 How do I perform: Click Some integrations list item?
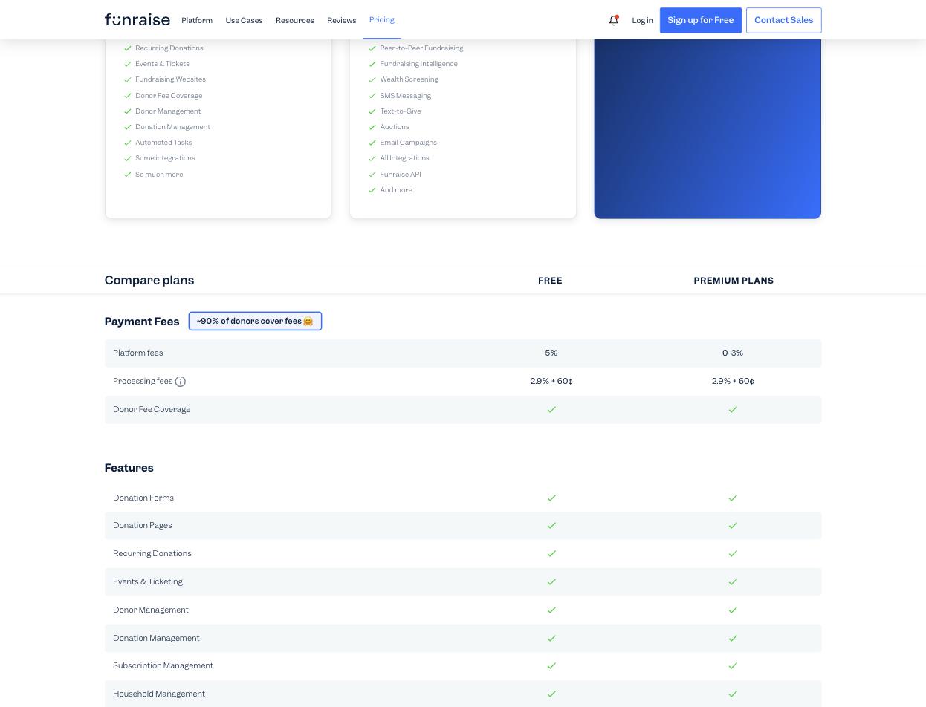pyautogui.click(x=165, y=158)
